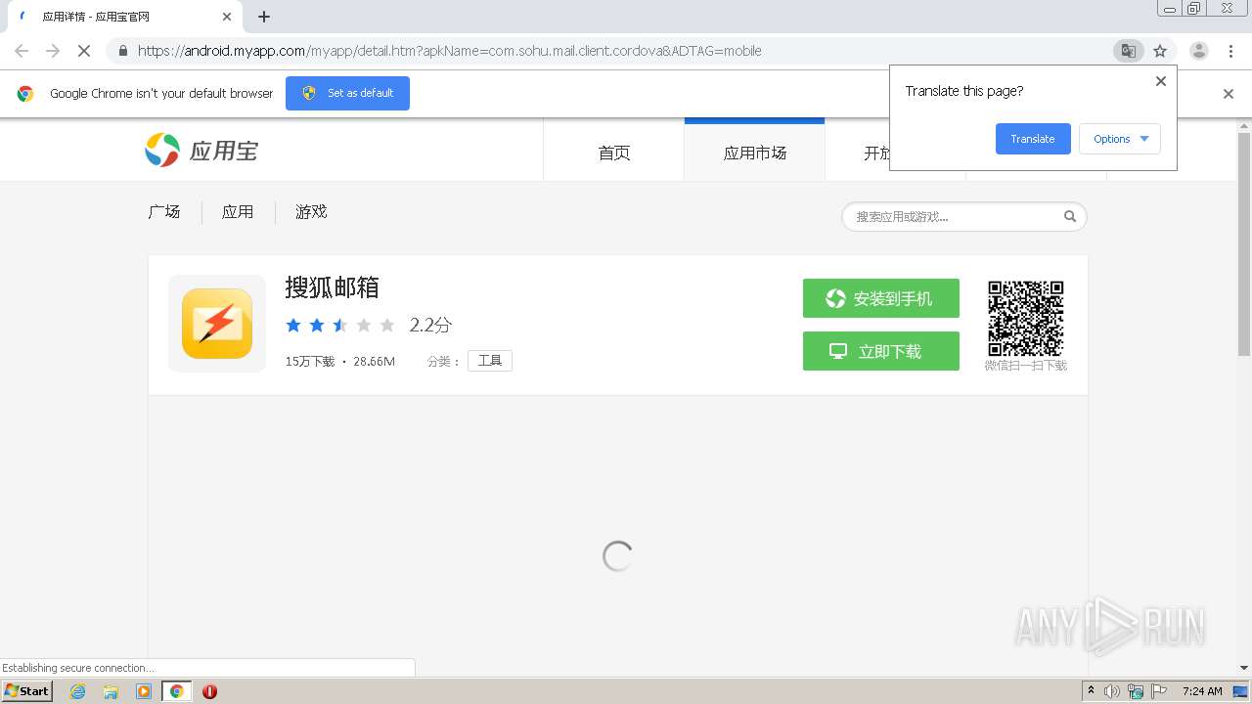Click the star rating display
Image resolution: width=1252 pixels, height=704 pixels.
pos(339,326)
